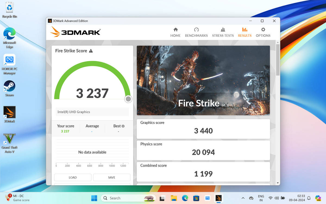The height and width of the screenshot is (204, 326).
Task: Click the Grand Theft Auto V desktop shortcut
Action: point(10,143)
